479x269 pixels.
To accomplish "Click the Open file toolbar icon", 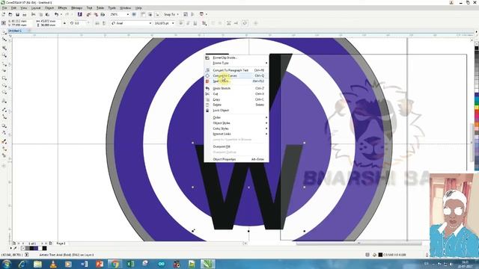I will point(10,14).
